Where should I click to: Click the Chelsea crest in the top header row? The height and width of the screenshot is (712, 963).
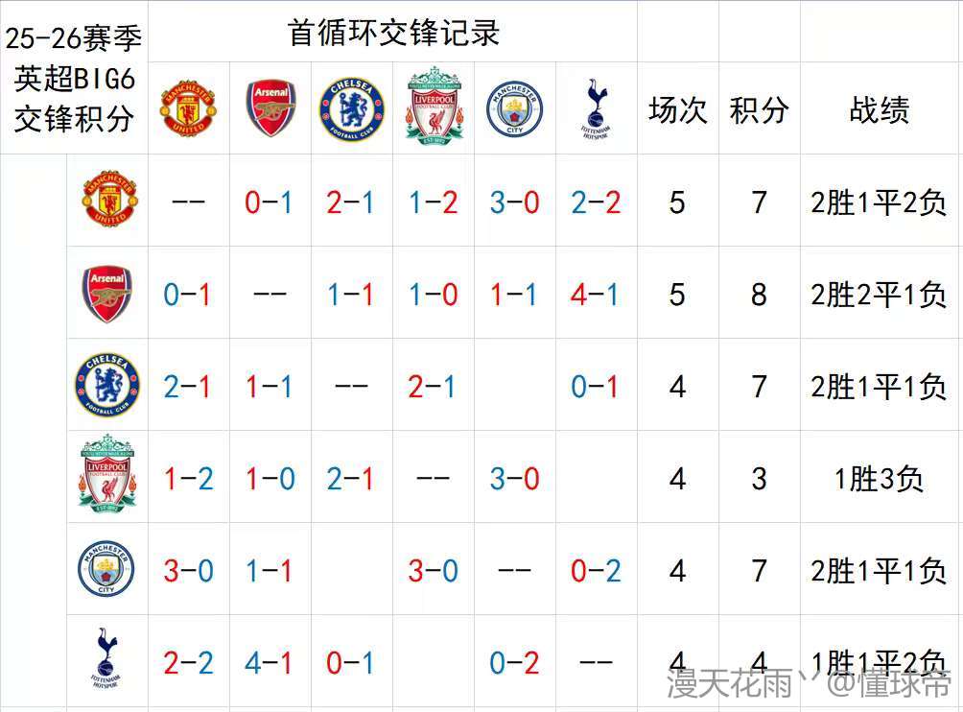(351, 107)
